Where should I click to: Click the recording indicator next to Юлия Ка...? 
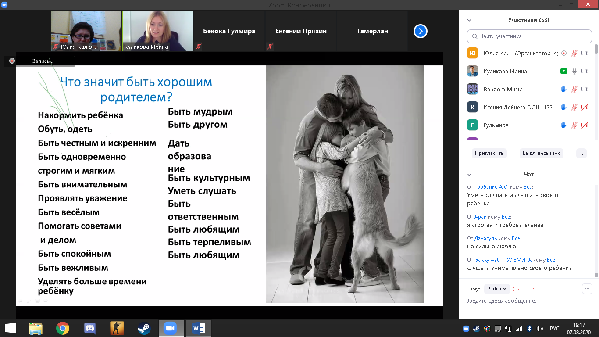(x=564, y=53)
